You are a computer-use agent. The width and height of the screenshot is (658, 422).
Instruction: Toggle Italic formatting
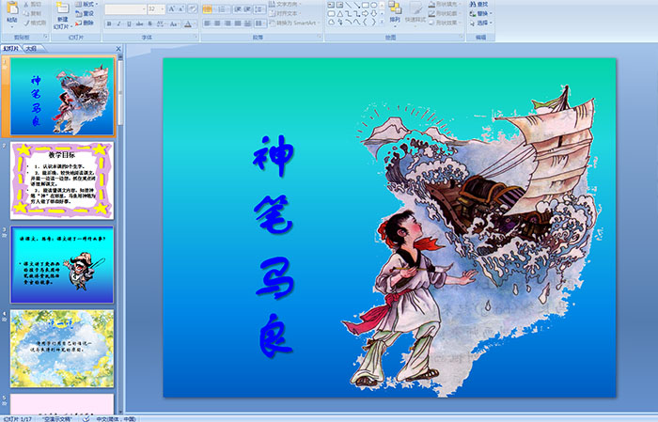pos(118,23)
